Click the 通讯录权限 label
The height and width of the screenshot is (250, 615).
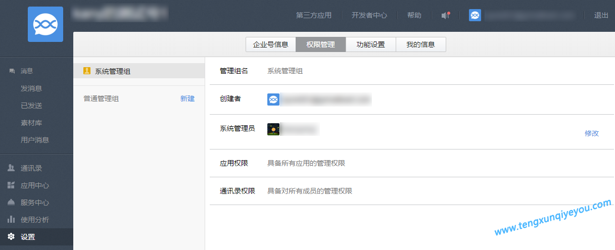point(238,191)
